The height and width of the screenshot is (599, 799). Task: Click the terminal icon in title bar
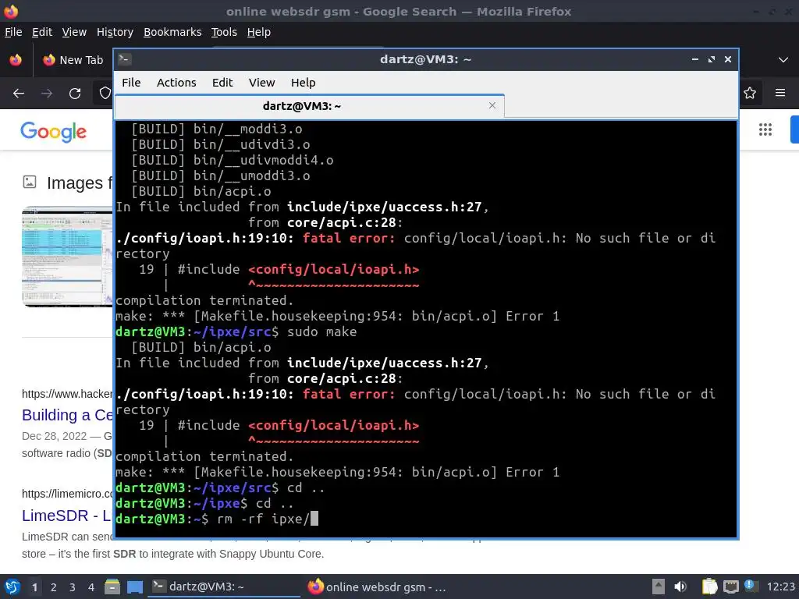point(125,59)
